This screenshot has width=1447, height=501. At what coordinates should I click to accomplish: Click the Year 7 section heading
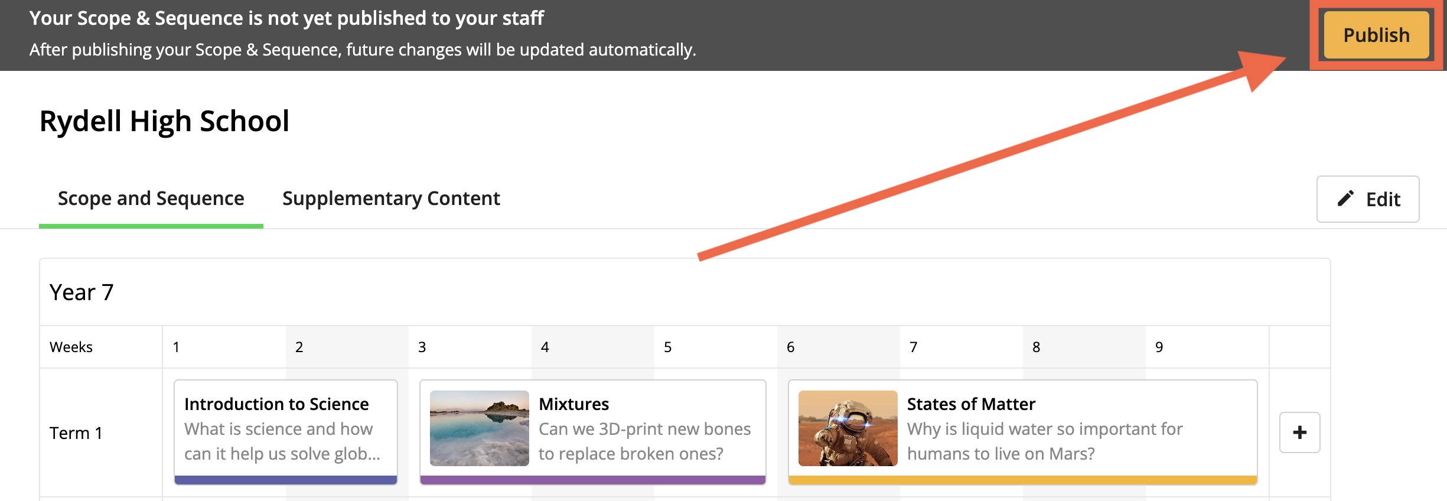point(82,292)
